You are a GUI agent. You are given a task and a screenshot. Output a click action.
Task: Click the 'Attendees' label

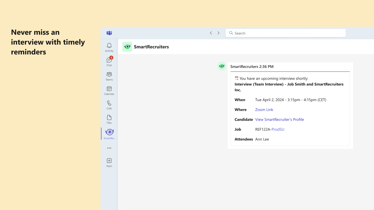244,139
